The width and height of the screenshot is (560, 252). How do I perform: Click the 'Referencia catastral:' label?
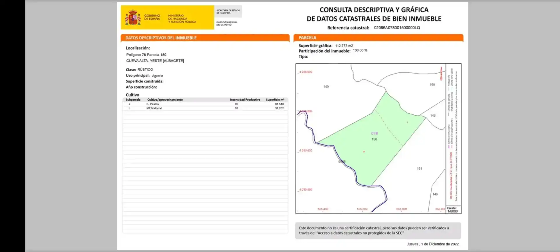click(348, 28)
